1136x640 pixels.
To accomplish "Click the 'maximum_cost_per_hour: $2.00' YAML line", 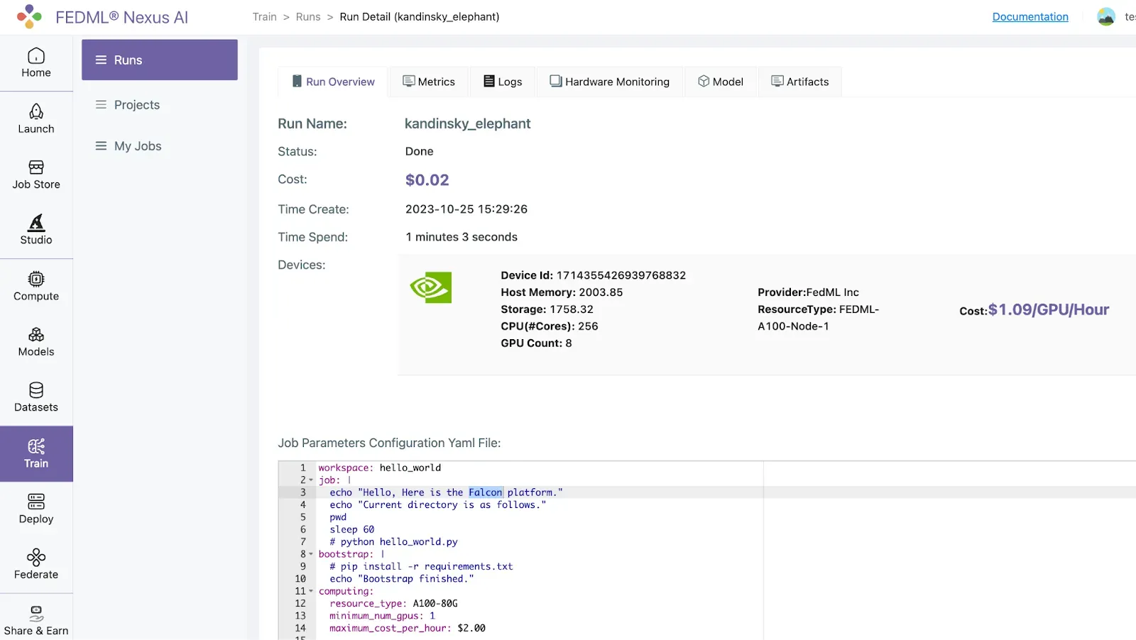I will pyautogui.click(x=408, y=628).
